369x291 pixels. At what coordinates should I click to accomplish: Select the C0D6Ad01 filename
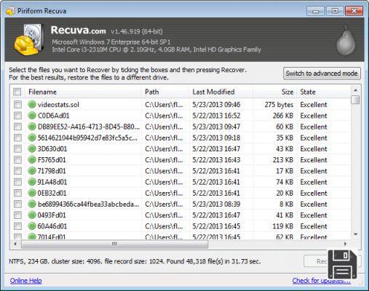point(53,116)
